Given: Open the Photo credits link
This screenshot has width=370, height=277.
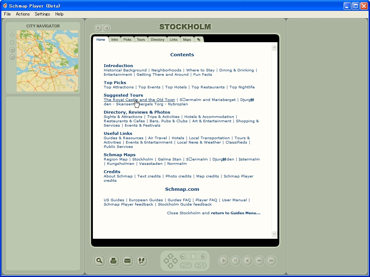Looking at the screenshot, I should [178, 176].
